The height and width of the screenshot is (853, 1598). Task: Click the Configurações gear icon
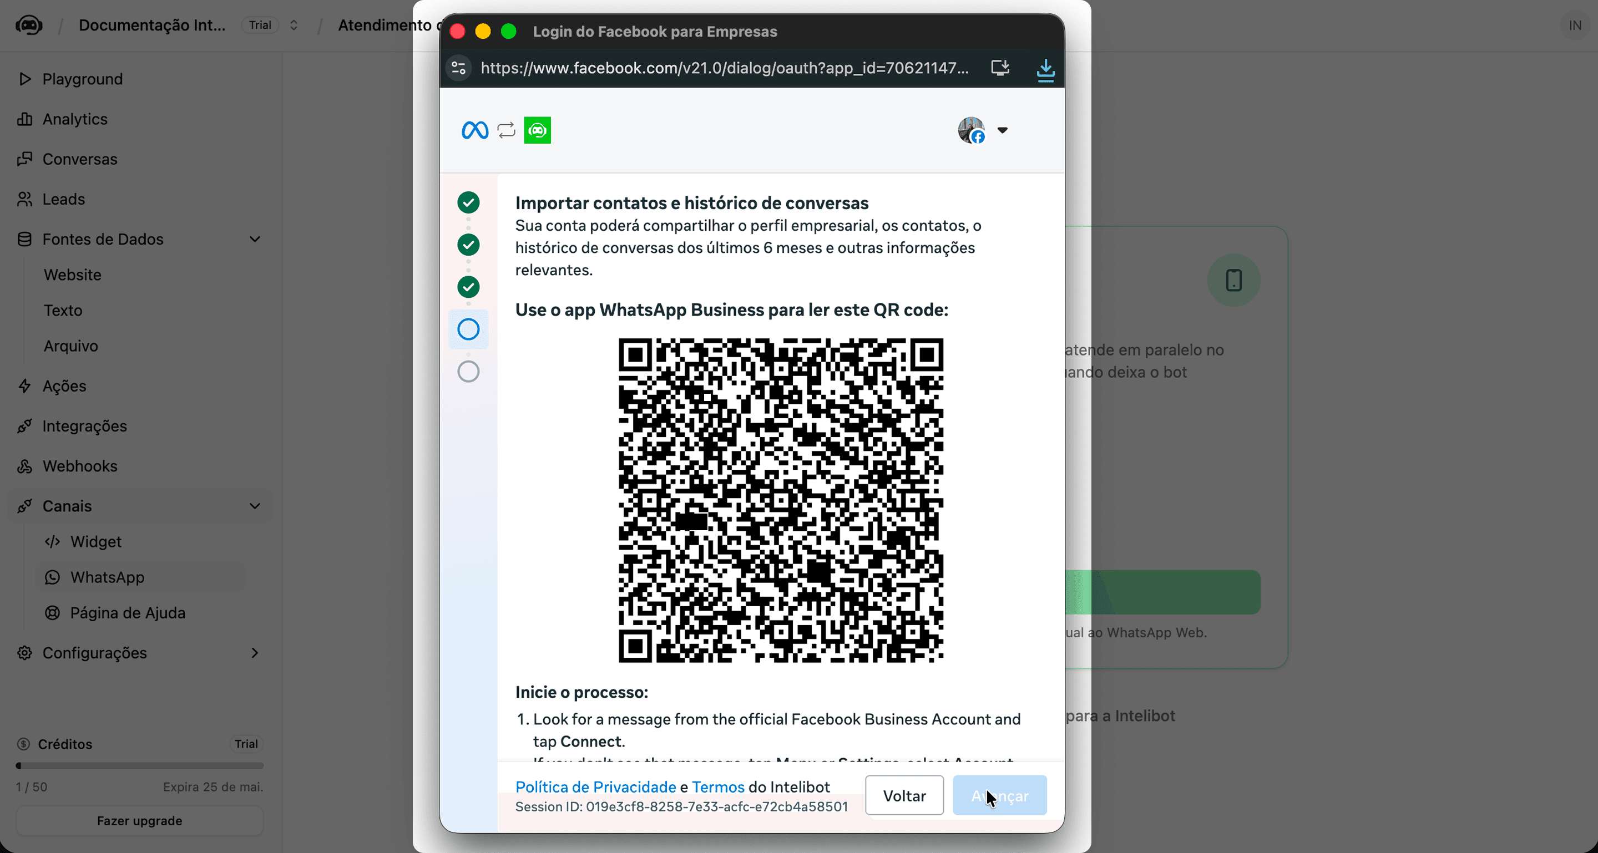coord(25,653)
